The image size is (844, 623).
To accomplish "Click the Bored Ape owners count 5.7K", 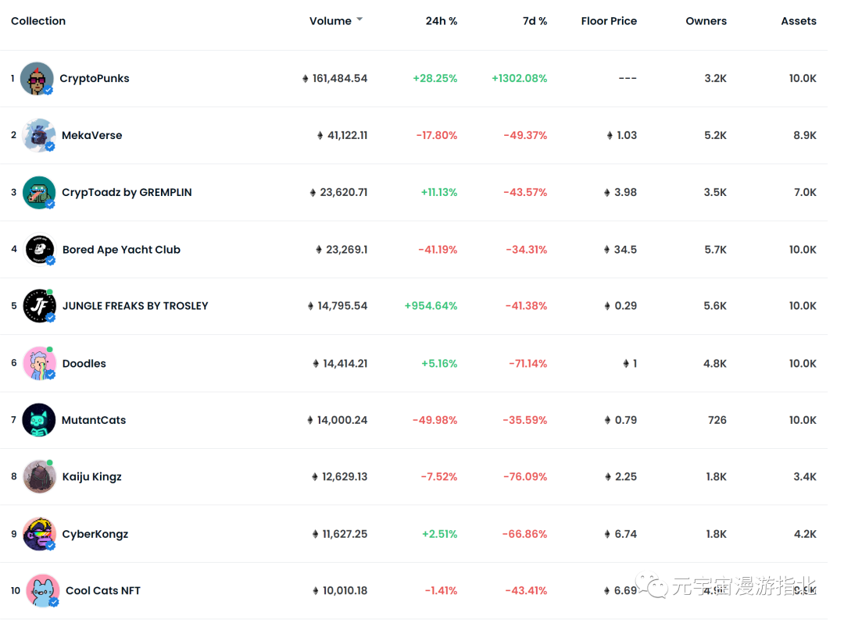I will [715, 249].
